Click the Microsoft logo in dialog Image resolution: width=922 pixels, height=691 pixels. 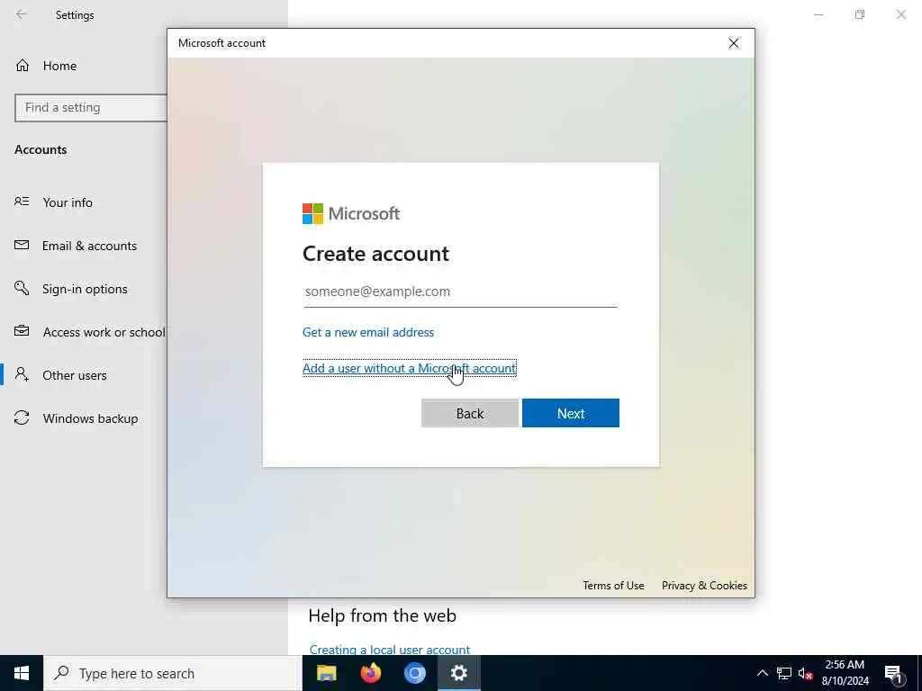351,213
